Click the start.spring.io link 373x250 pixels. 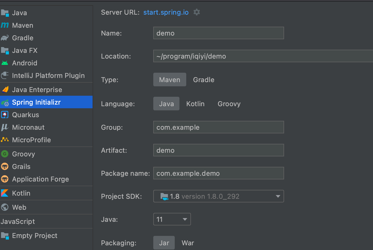(166, 12)
